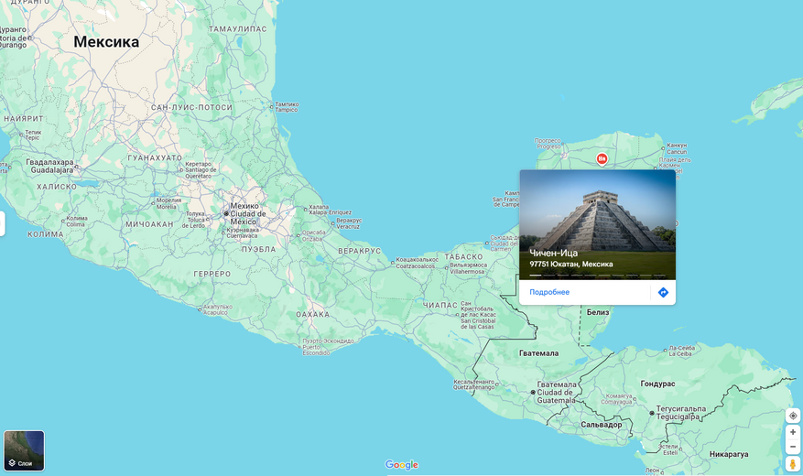Click the ГЕРРЕРО state label
The image size is (803, 476).
pyautogui.click(x=212, y=274)
